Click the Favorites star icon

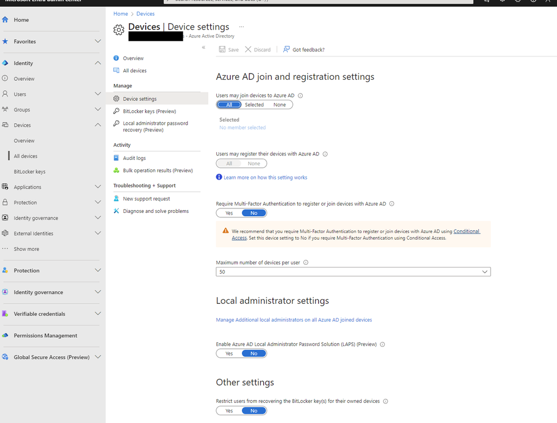[x=5, y=41]
